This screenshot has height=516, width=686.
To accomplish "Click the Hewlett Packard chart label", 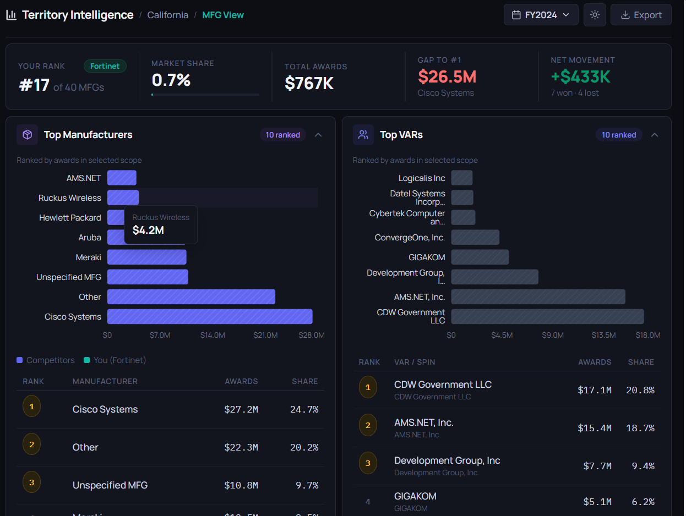I will (70, 218).
